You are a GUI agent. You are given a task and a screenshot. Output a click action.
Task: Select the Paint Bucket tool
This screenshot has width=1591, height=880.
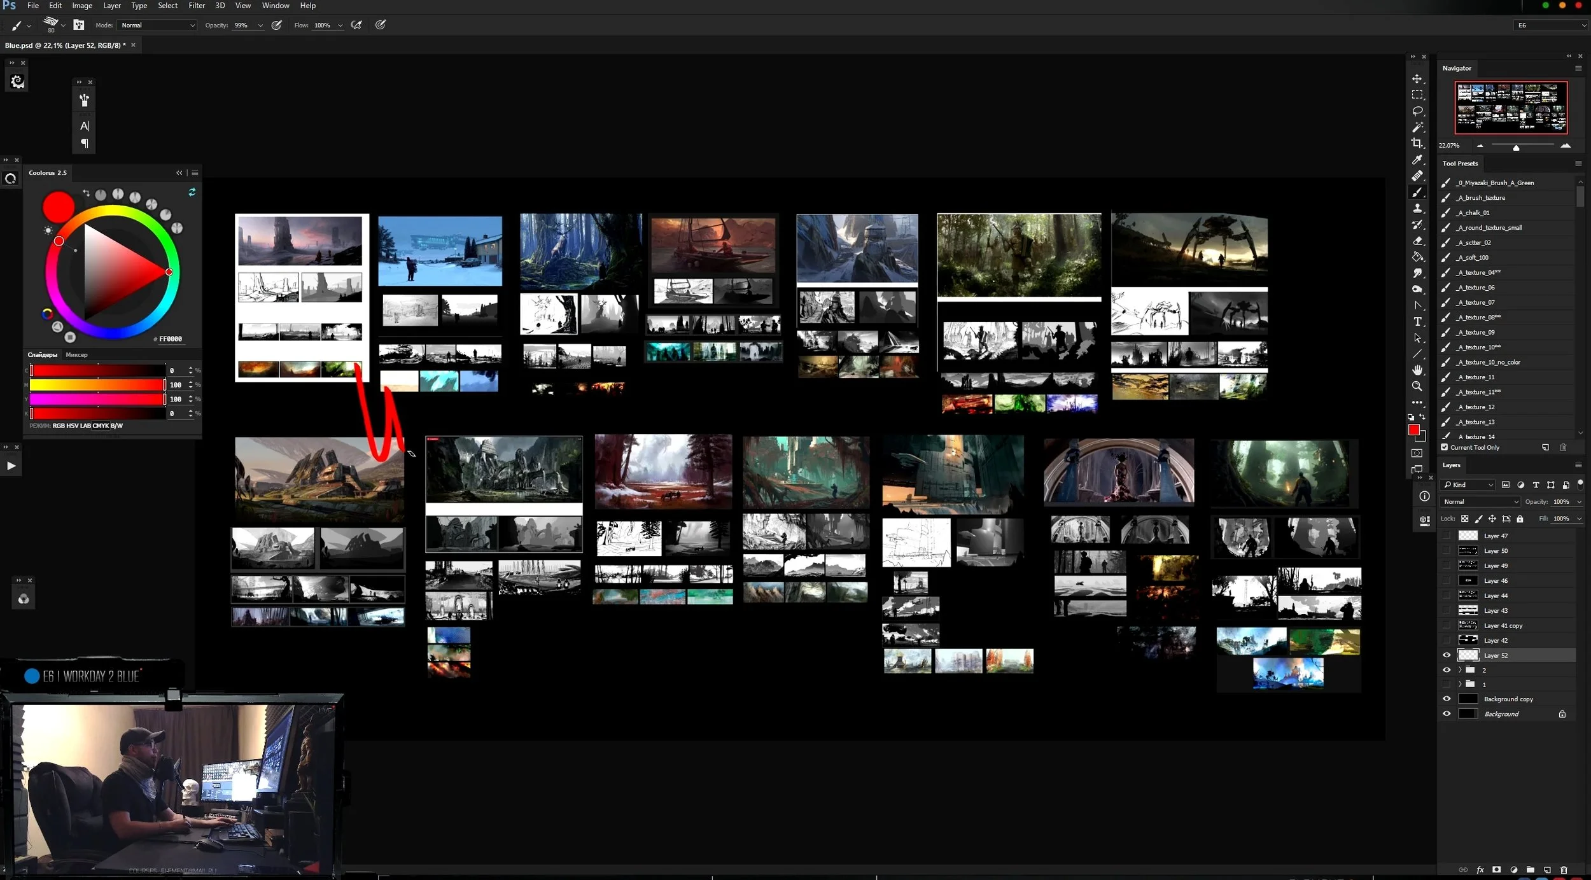tap(1417, 257)
